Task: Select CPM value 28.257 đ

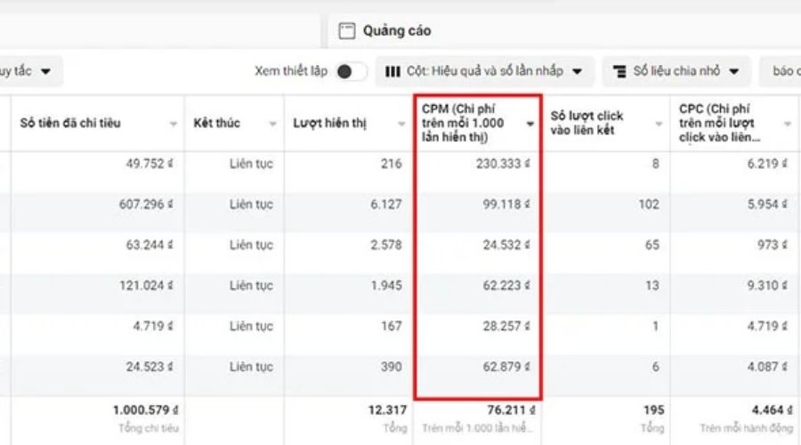Action: pyautogui.click(x=506, y=326)
